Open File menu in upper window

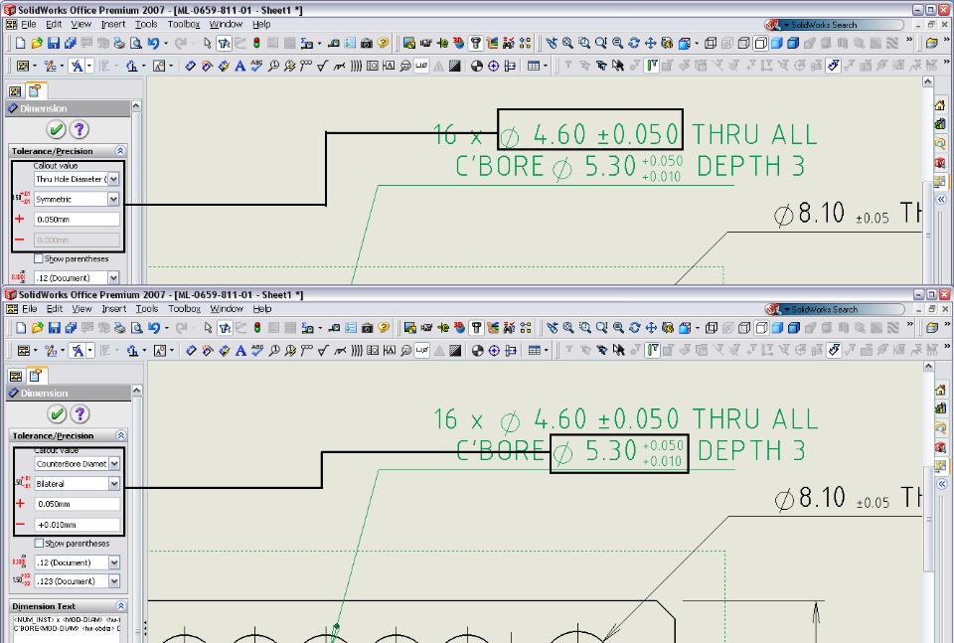[29, 24]
